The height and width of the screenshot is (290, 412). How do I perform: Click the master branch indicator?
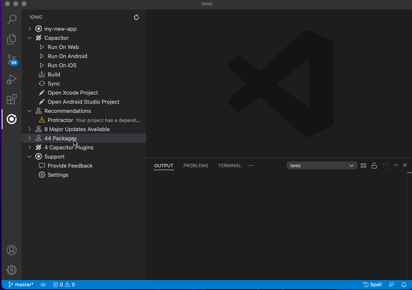[x=21, y=285]
